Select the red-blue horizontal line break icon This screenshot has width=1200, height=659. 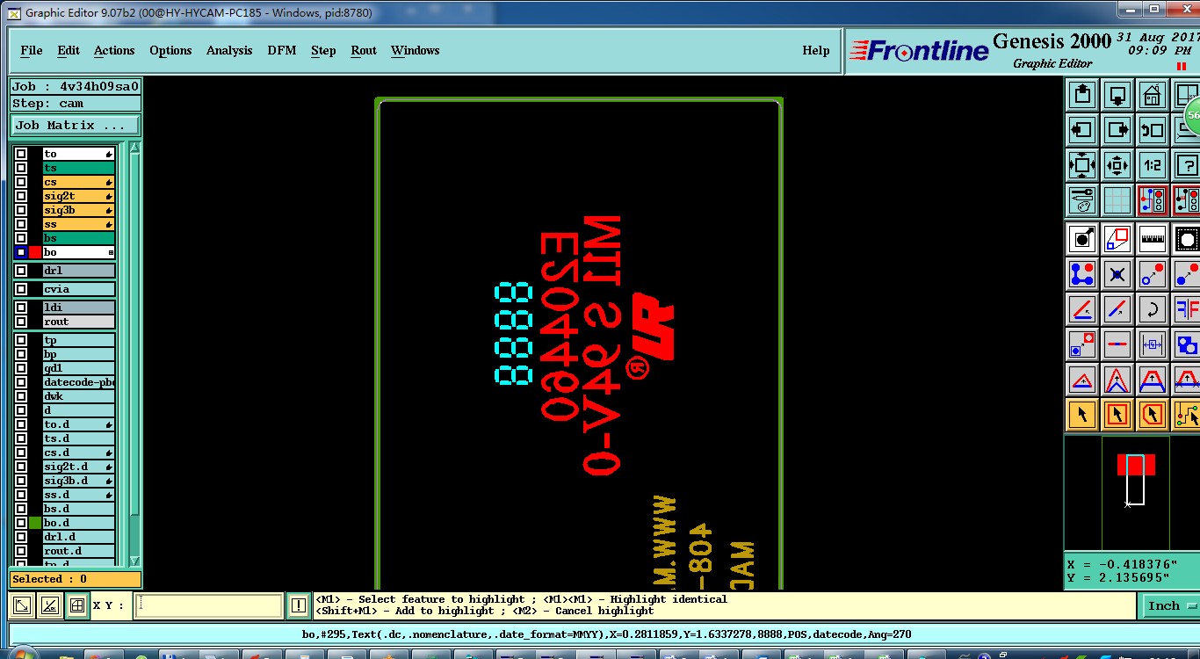point(1117,344)
